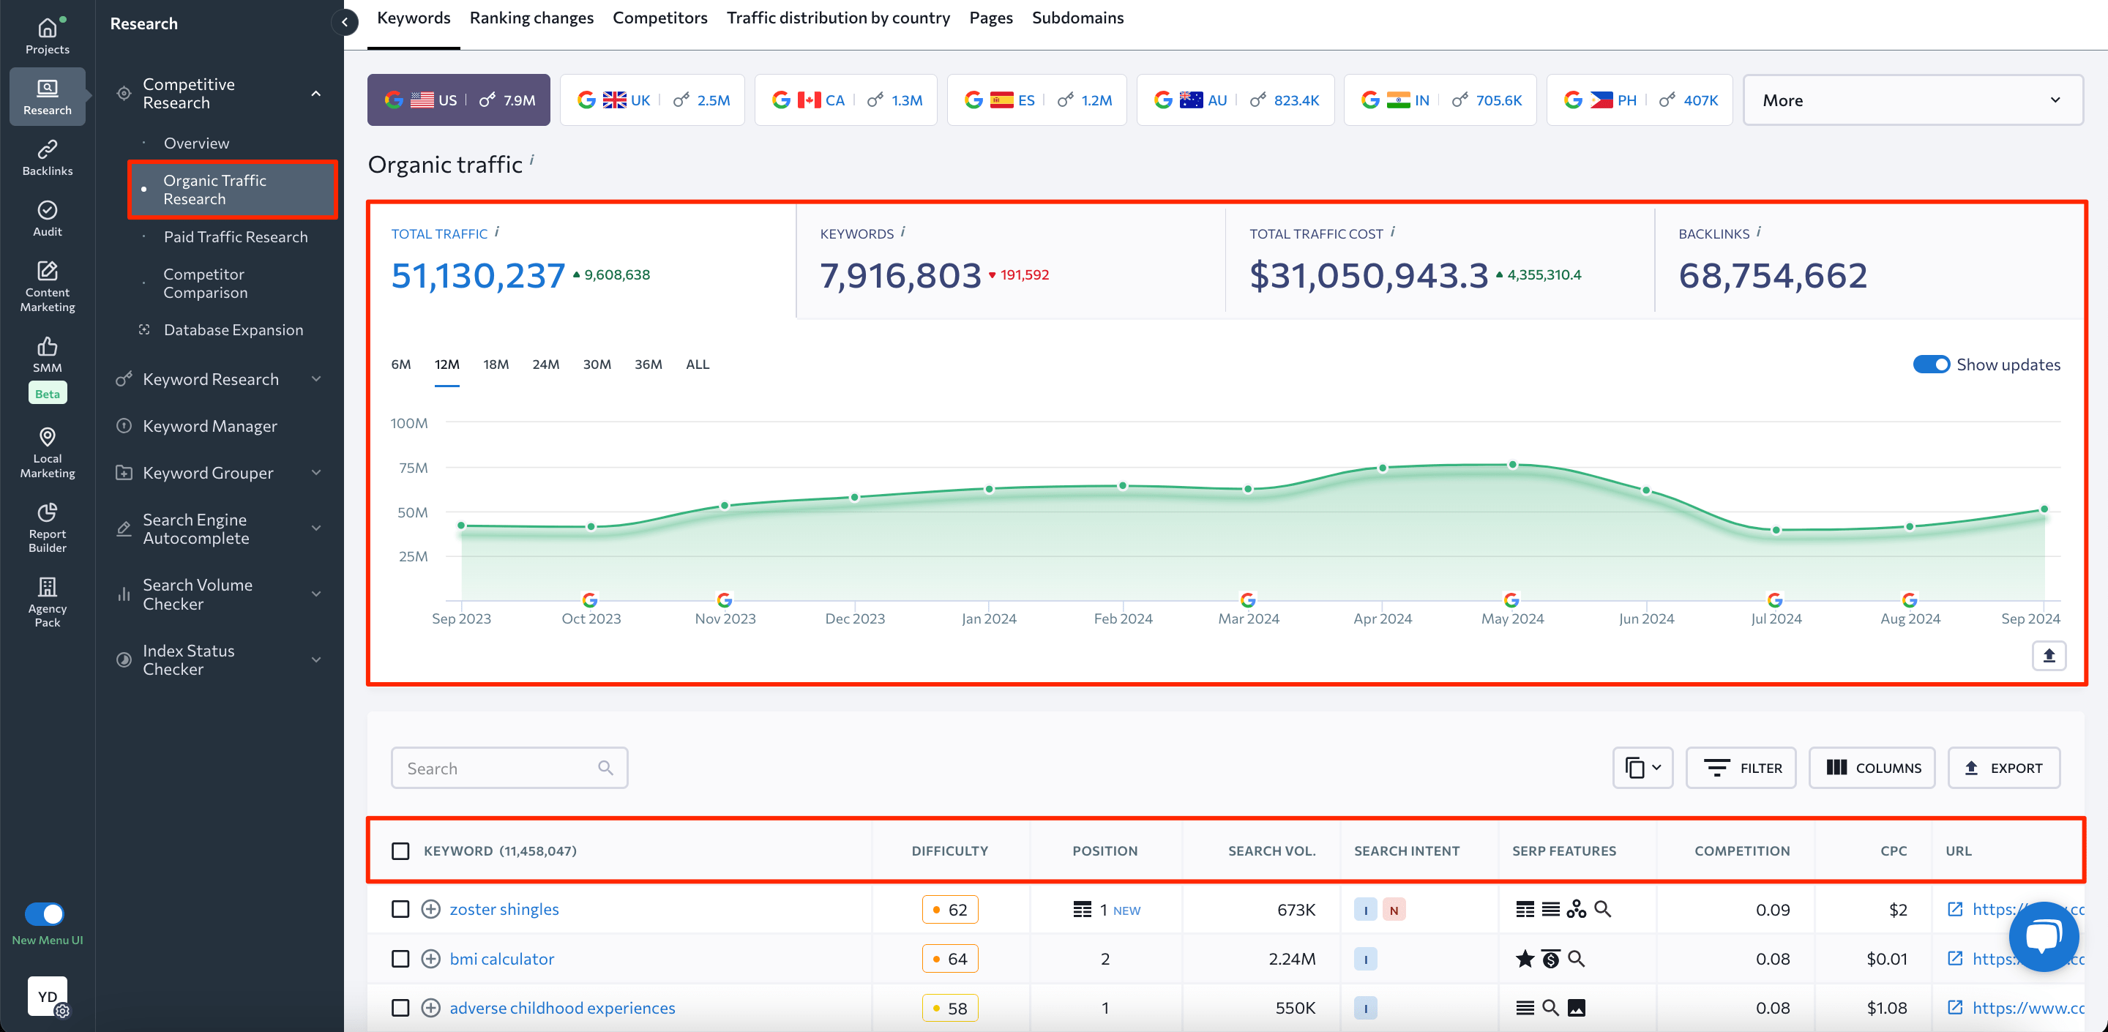
Task: Select the 6M chart period
Action: pyautogui.click(x=401, y=364)
